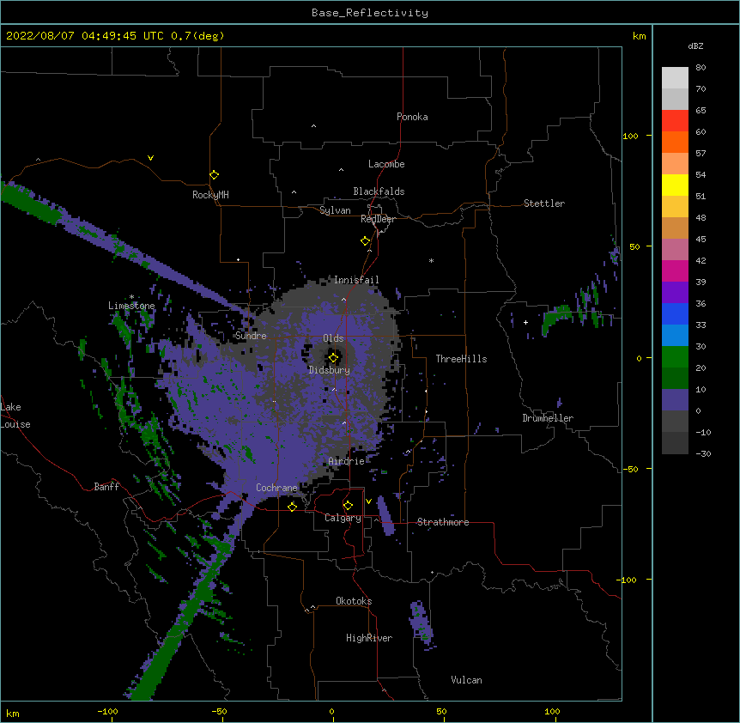Click the purple echo cell east of HighRiver

point(421,624)
